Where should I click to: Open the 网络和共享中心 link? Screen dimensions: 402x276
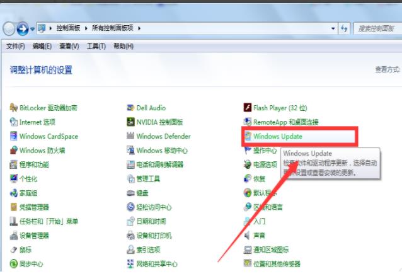157,263
